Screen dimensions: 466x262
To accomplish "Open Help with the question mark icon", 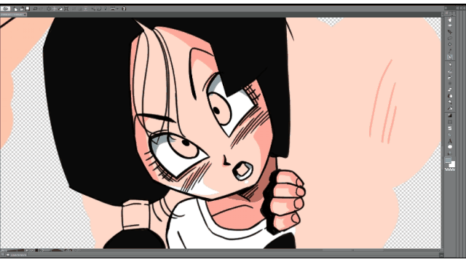I will coord(124,9).
